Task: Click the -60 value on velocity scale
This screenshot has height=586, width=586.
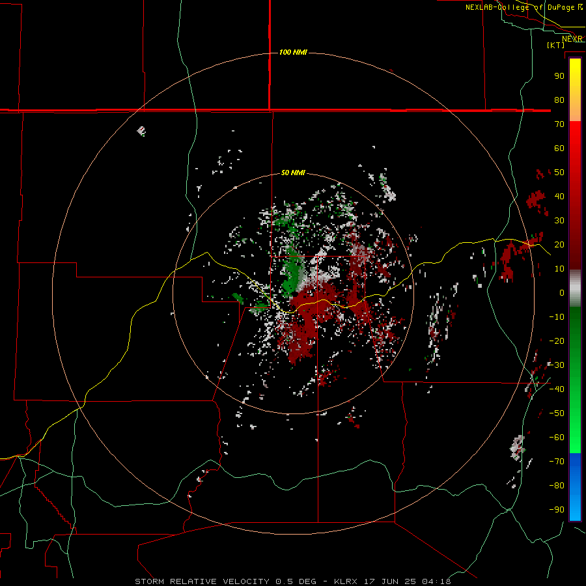Action: pos(557,438)
